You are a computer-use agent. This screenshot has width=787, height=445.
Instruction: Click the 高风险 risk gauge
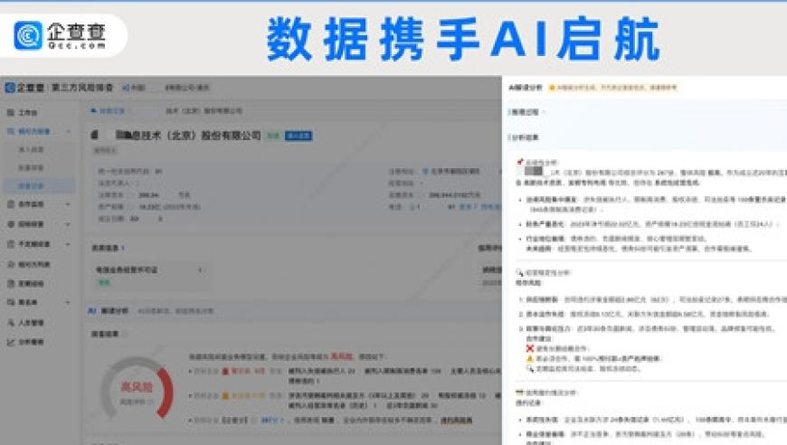click(x=137, y=387)
